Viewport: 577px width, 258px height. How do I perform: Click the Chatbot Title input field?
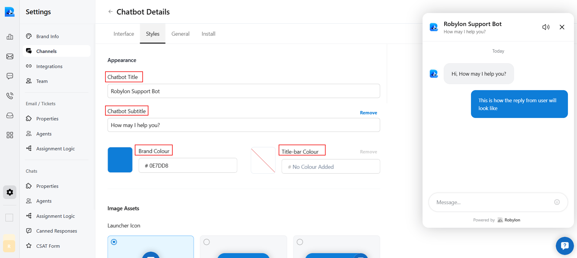[x=244, y=91]
